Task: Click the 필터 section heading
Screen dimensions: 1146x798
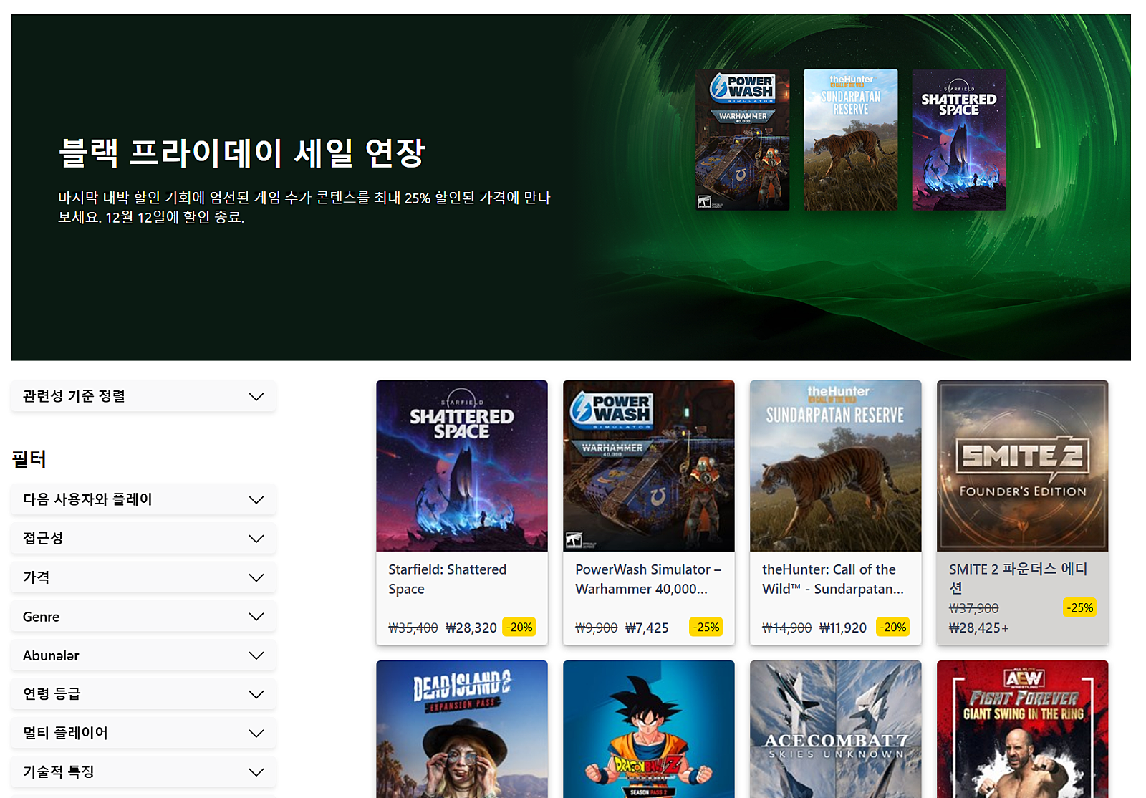Action: click(x=29, y=459)
